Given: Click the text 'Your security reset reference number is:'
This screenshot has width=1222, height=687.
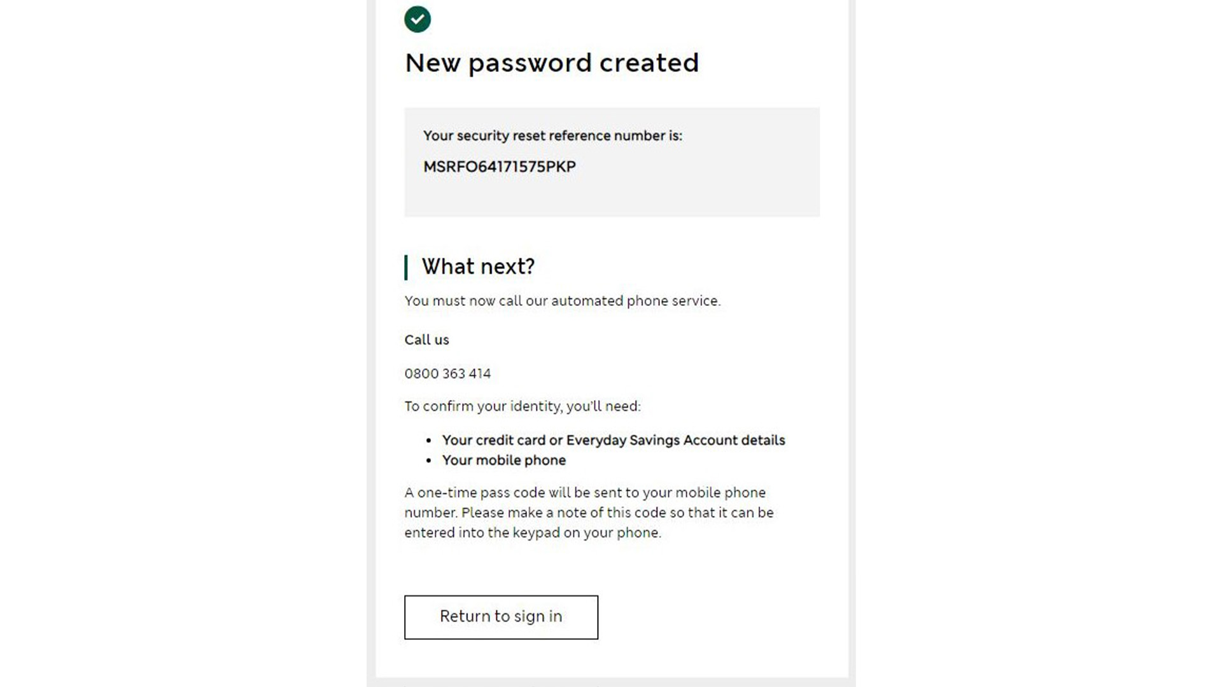Looking at the screenshot, I should (x=553, y=135).
